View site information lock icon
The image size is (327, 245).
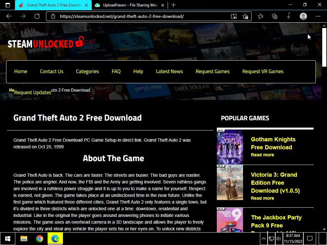coord(53,16)
